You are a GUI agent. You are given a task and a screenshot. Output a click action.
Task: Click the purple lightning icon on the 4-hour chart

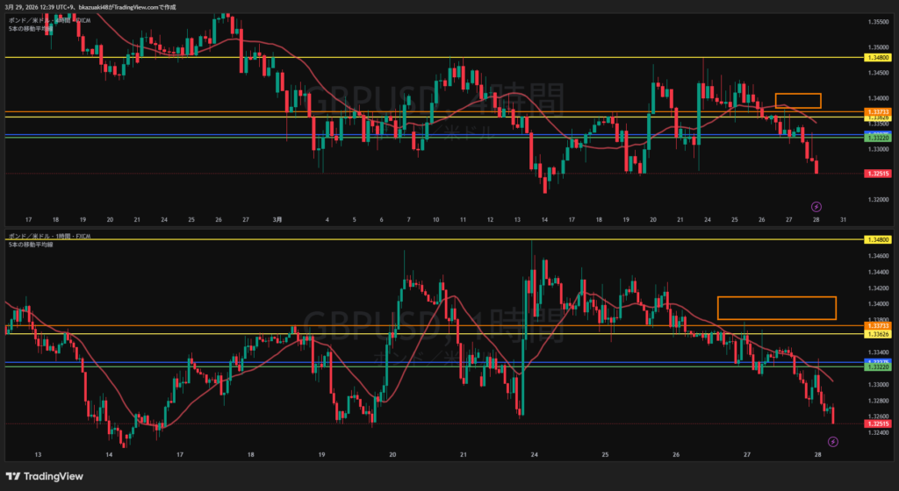tap(816, 207)
